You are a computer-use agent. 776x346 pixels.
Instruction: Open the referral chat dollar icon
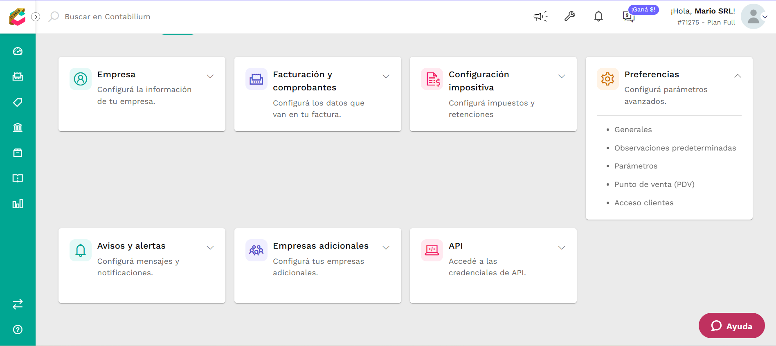628,17
